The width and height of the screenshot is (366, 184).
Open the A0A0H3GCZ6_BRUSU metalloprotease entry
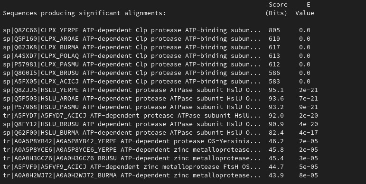pos(160,158)
